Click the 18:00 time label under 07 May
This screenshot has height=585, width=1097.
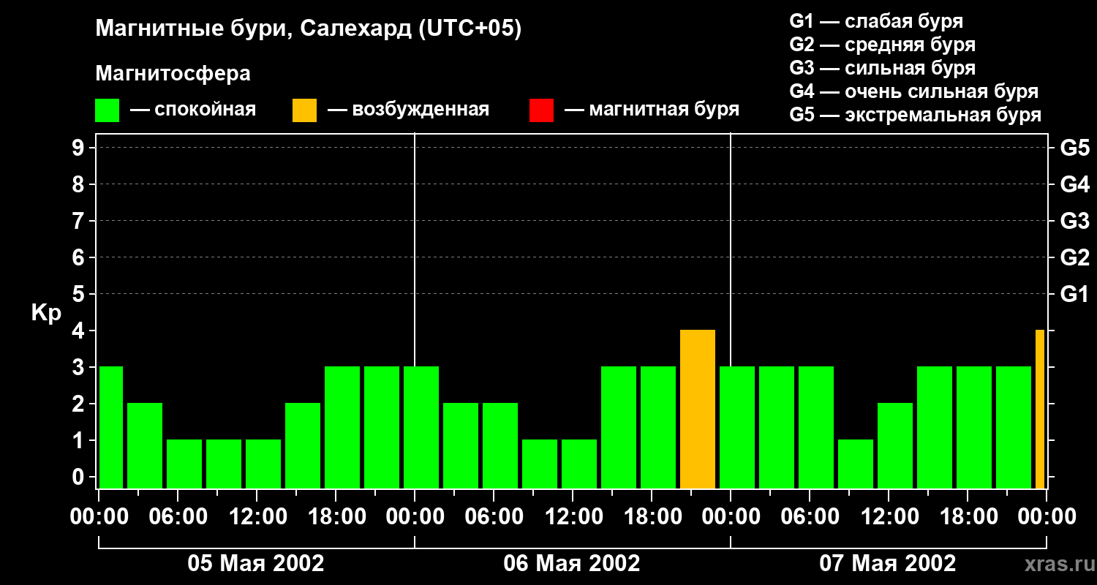click(968, 517)
